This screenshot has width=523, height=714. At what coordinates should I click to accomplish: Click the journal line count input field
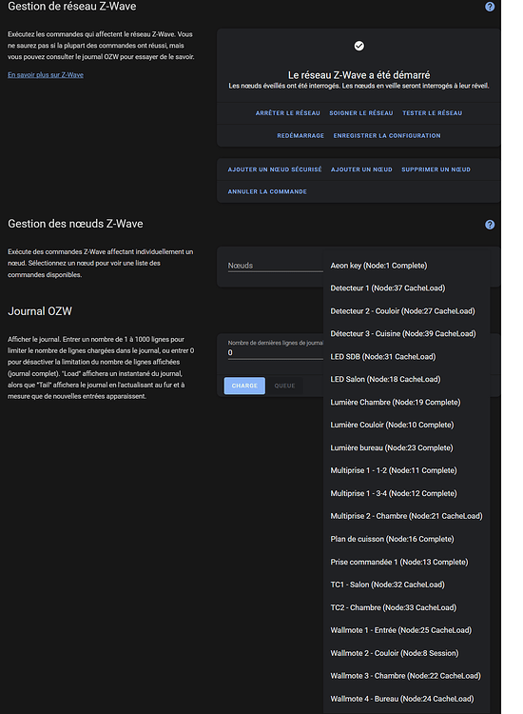click(x=275, y=352)
